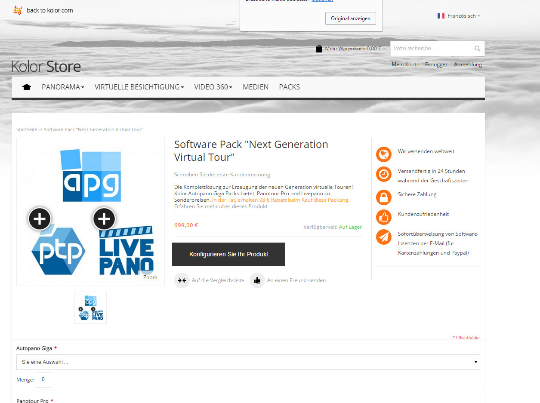Click into the Votre recherche search field
This screenshot has width=540, height=403.
430,49
